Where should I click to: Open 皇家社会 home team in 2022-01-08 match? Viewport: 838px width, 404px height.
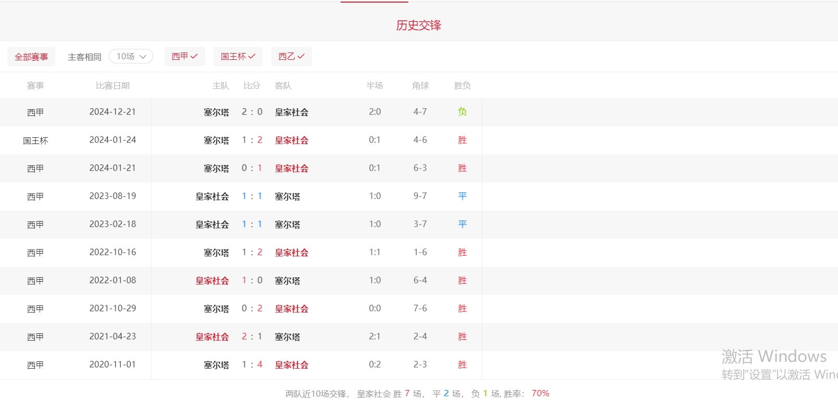tap(212, 281)
